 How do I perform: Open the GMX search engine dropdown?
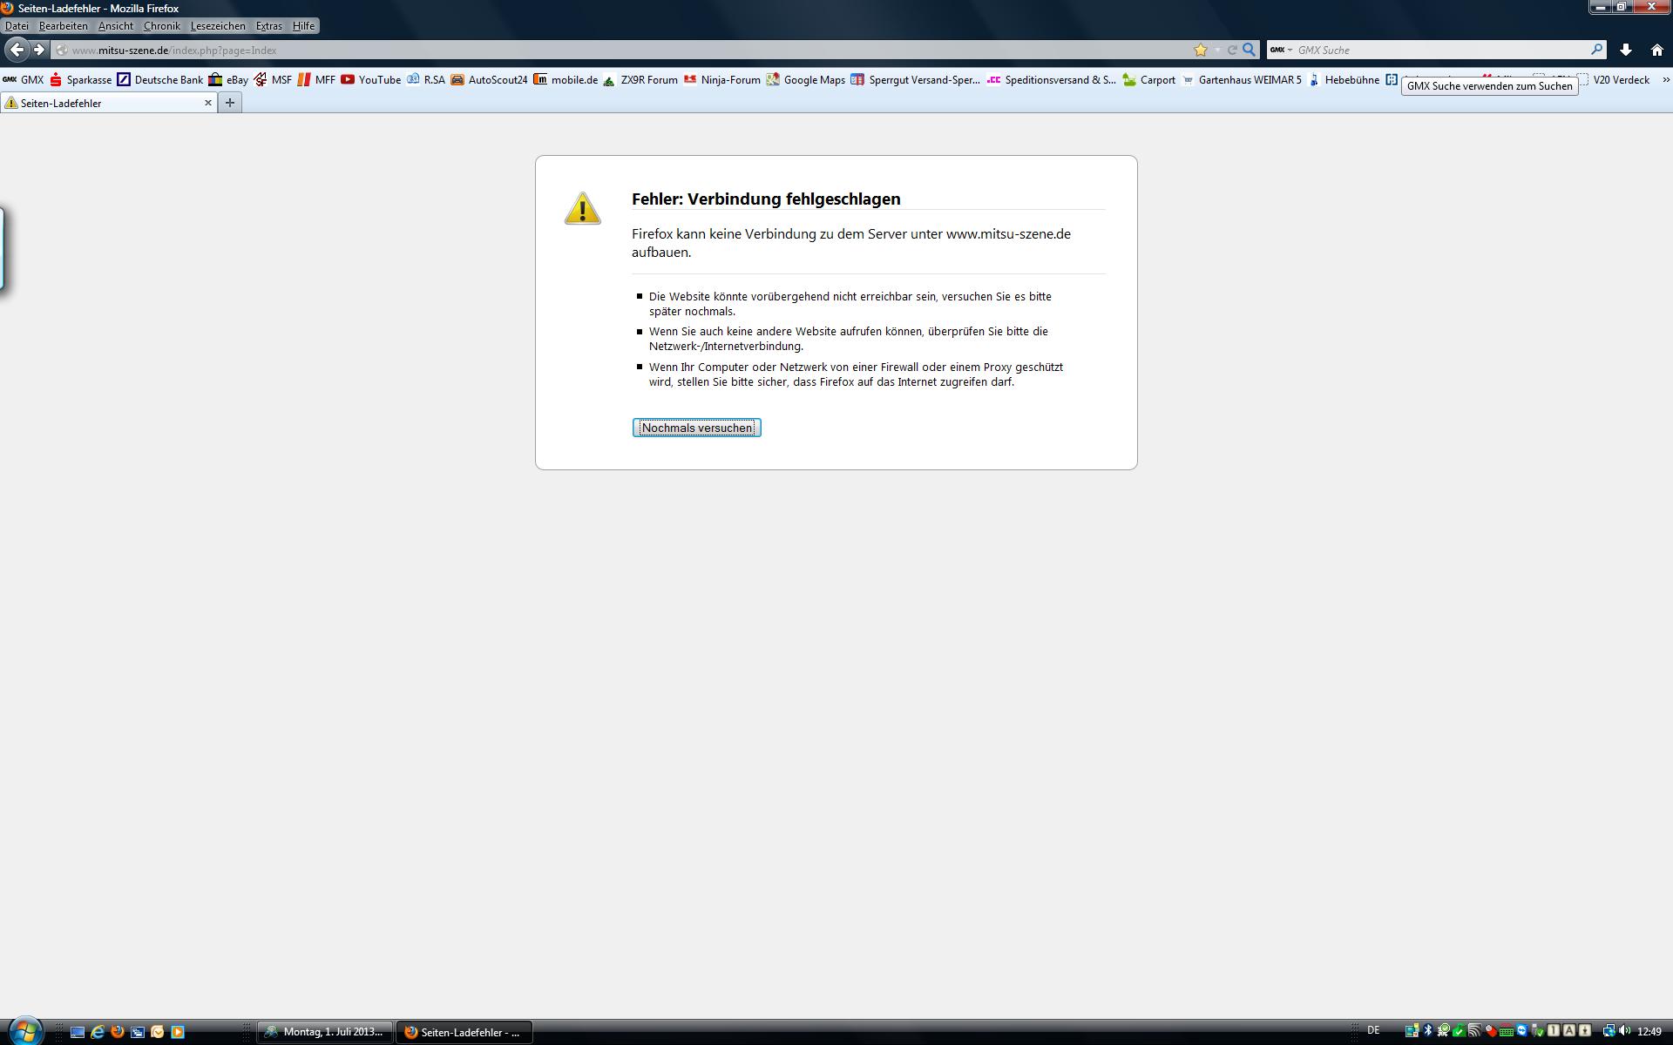(x=1281, y=50)
